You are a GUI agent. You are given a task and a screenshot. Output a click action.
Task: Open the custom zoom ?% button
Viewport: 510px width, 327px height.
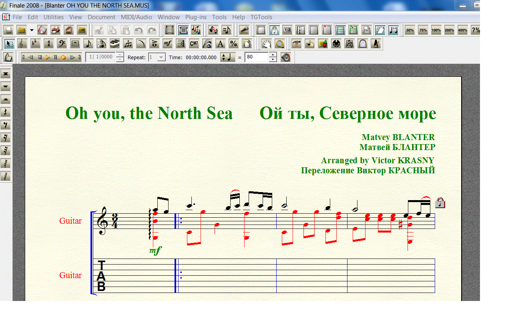point(476,30)
